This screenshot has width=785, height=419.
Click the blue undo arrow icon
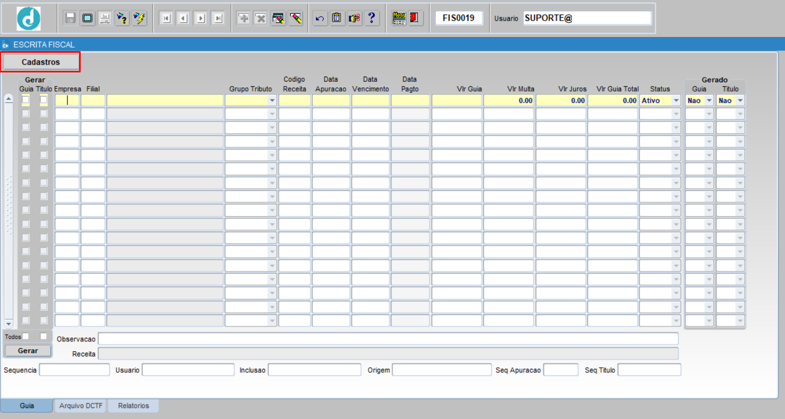tap(320, 18)
